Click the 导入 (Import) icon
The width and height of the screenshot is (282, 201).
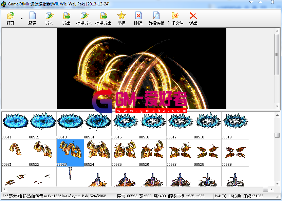[x=49, y=16]
